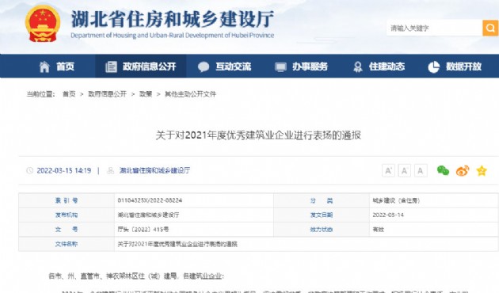
Task: Click the national emblem logo
Action: tap(43, 24)
